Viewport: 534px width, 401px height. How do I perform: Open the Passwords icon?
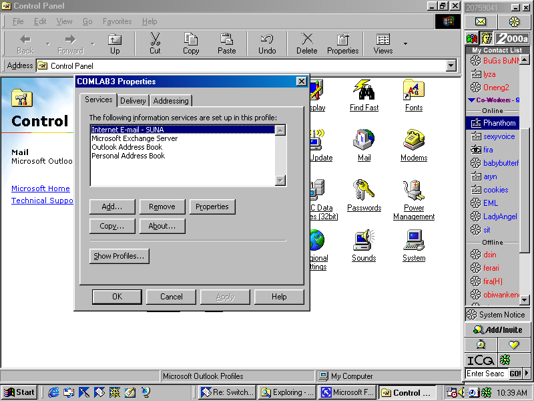point(364,195)
